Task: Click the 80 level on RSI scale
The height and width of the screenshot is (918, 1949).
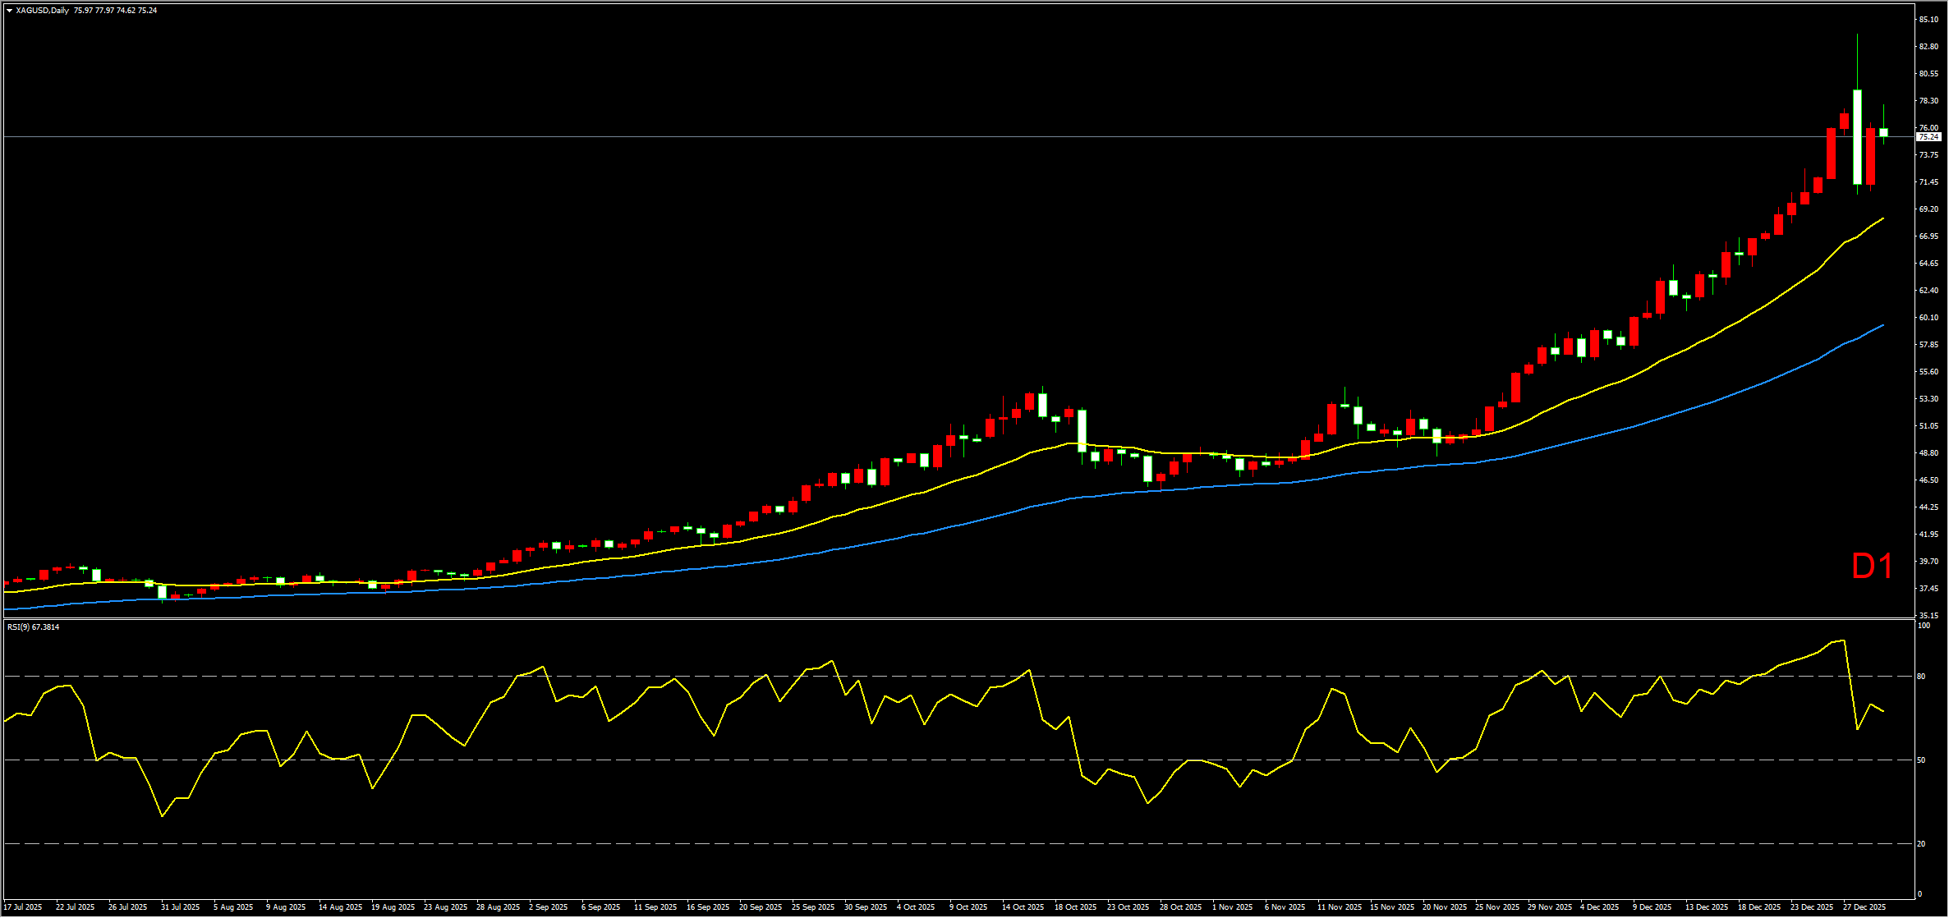Action: click(1921, 677)
